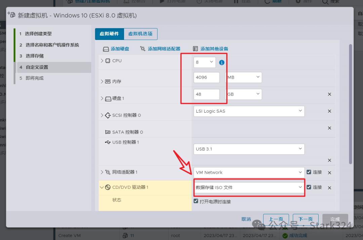Click the 下一页 button

coord(306,219)
